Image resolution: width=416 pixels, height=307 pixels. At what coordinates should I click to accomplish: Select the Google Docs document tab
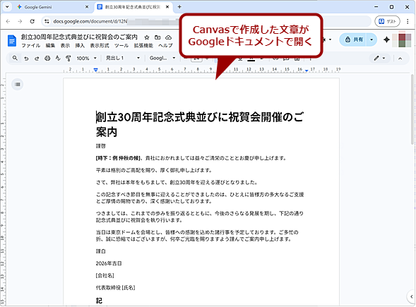pyautogui.click(x=133, y=7)
